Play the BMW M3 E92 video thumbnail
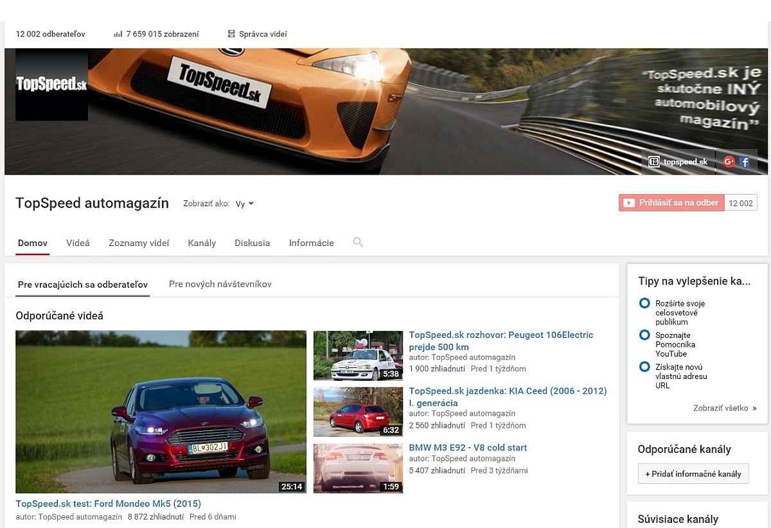This screenshot has width=771, height=528. [x=358, y=468]
